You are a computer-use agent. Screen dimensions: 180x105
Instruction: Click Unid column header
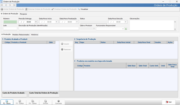(163, 66)
